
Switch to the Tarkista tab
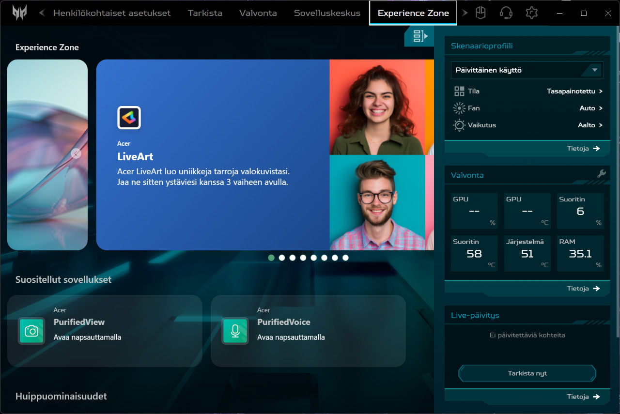point(205,13)
